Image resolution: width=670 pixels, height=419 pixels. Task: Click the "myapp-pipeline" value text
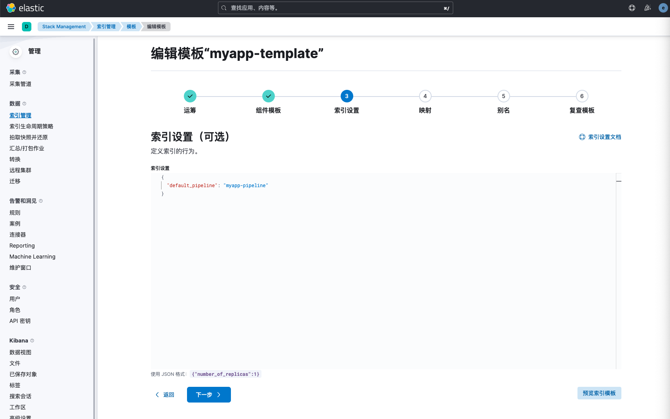(x=246, y=186)
